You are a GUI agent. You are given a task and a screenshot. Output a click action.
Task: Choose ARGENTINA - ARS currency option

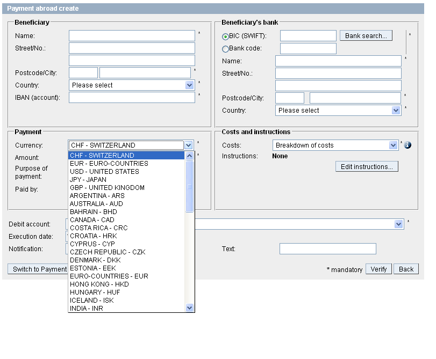click(x=126, y=196)
